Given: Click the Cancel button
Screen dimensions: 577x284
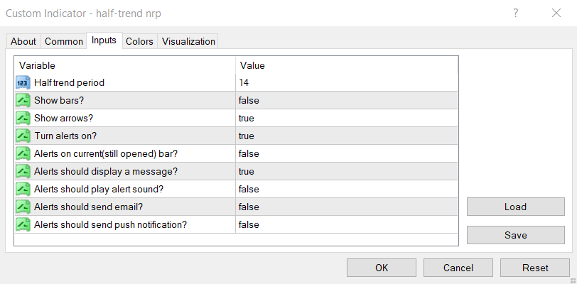Looking at the screenshot, I should tap(458, 268).
